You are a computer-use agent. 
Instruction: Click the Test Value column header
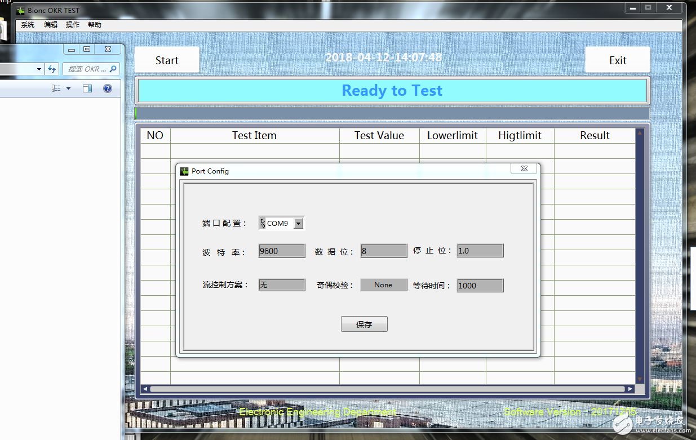pyautogui.click(x=379, y=136)
